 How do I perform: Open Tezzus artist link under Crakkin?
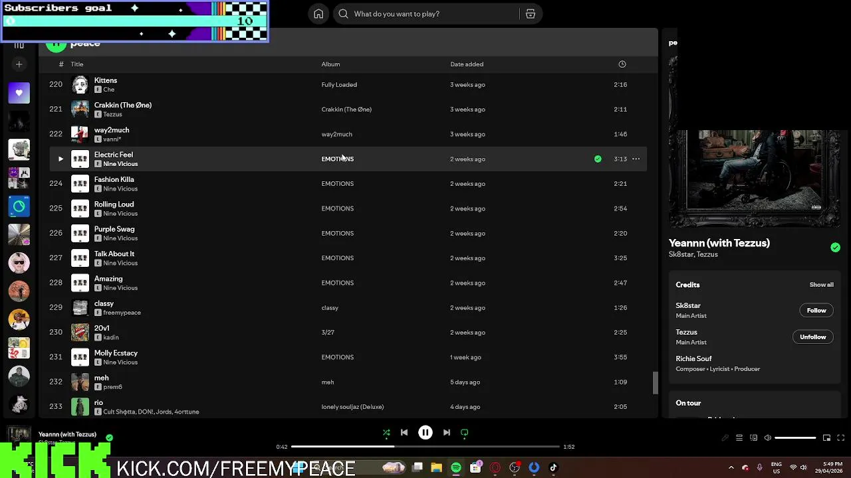click(x=112, y=115)
